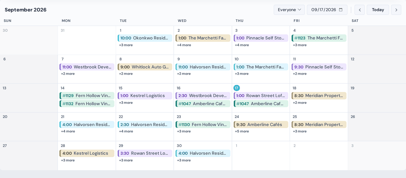Open 1:00 Marchetti Family event on September 2

pyautogui.click(x=203, y=38)
